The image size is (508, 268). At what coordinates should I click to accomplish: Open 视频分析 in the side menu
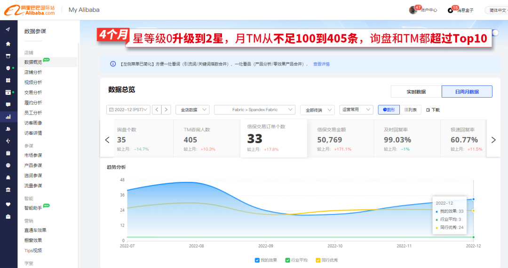click(x=33, y=83)
